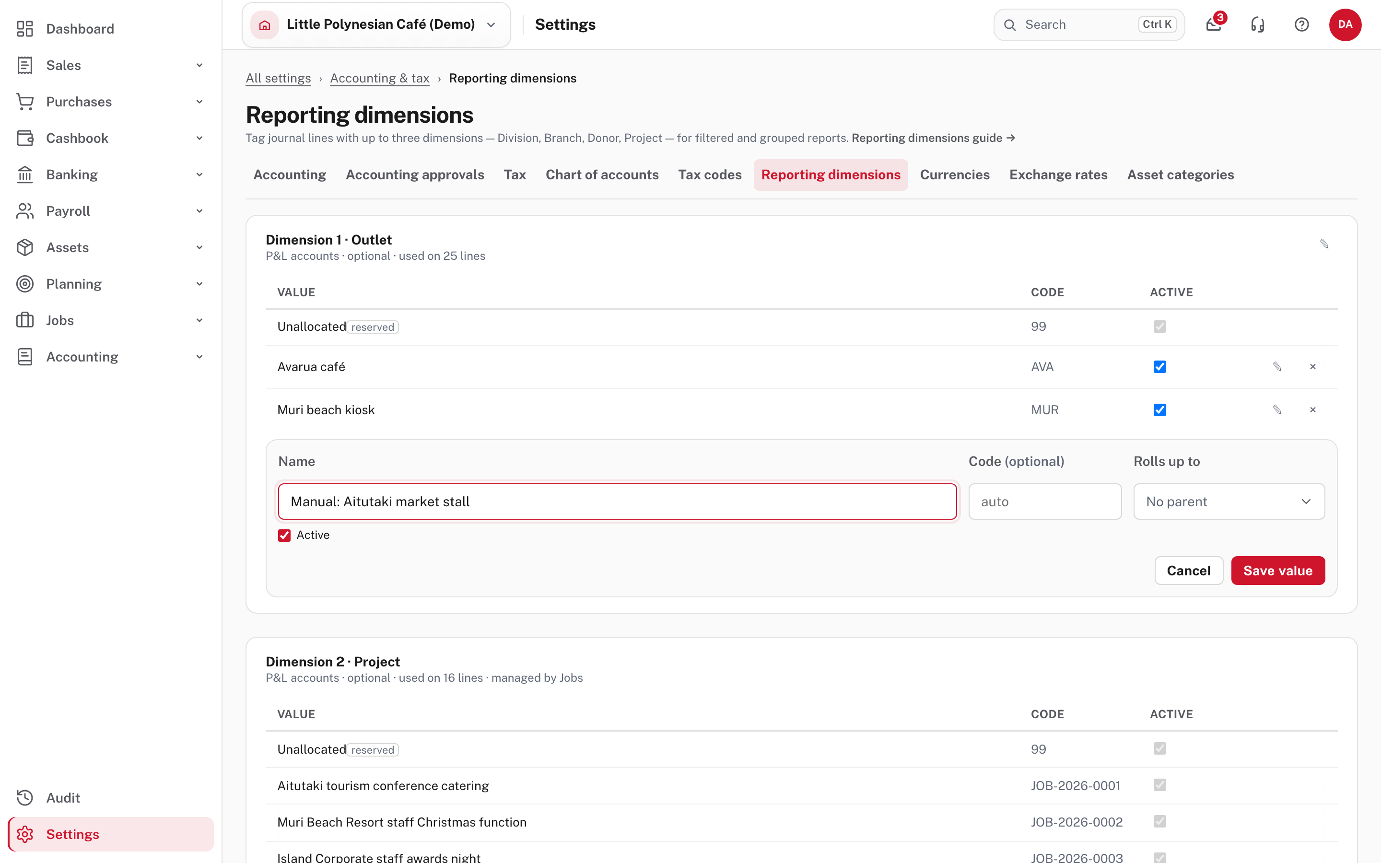Click the Banking building icon
The image size is (1381, 863).
tap(24, 175)
